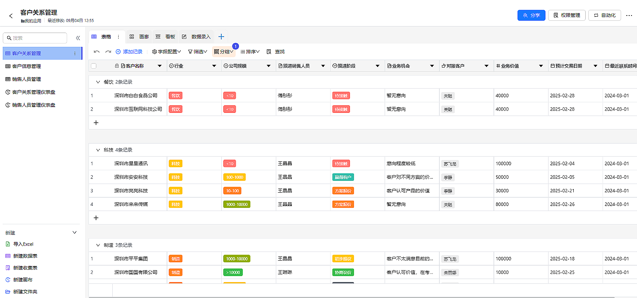
Task: Switch to 看板 view tab
Action: [x=165, y=37]
